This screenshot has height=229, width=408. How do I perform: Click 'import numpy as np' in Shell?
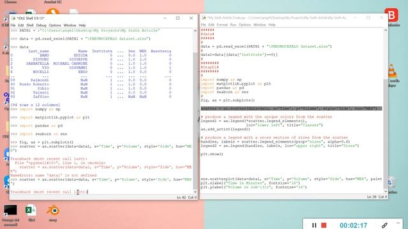(40, 109)
